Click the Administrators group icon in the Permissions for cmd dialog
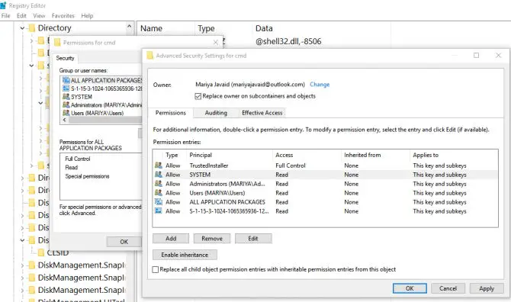 (x=66, y=105)
